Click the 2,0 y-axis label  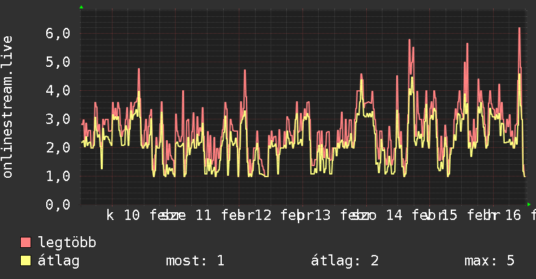[x=58, y=148]
